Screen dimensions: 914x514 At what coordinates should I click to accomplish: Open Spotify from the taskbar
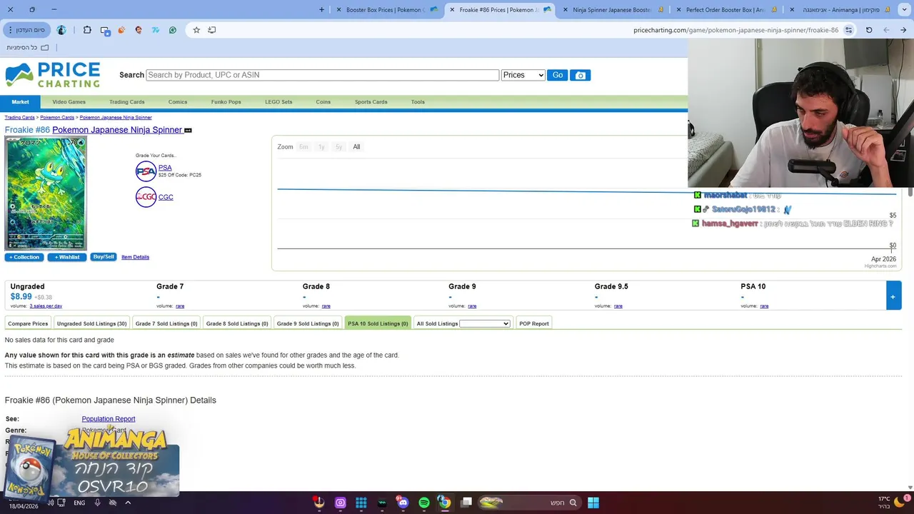tap(424, 503)
